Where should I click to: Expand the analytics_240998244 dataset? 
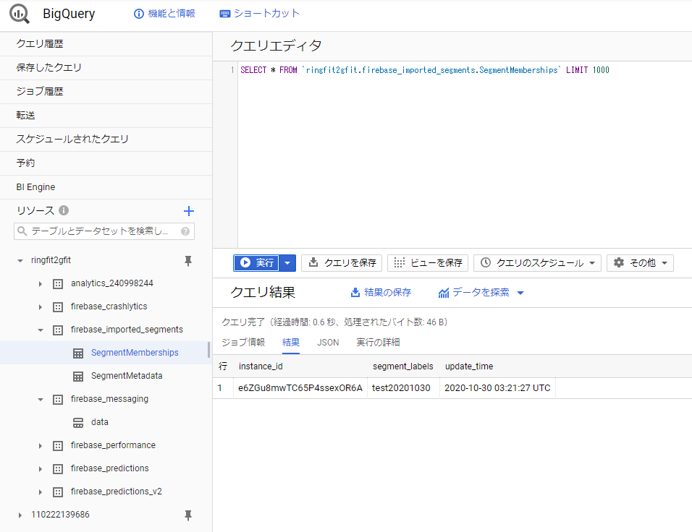click(x=40, y=284)
